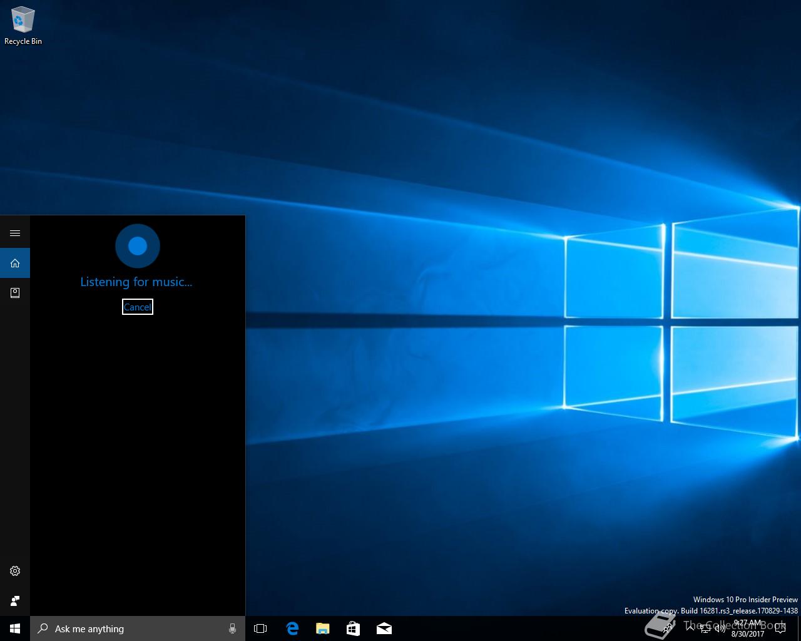The image size is (801, 641).
Task: Click the "Listening for music..." text
Action: tap(136, 282)
